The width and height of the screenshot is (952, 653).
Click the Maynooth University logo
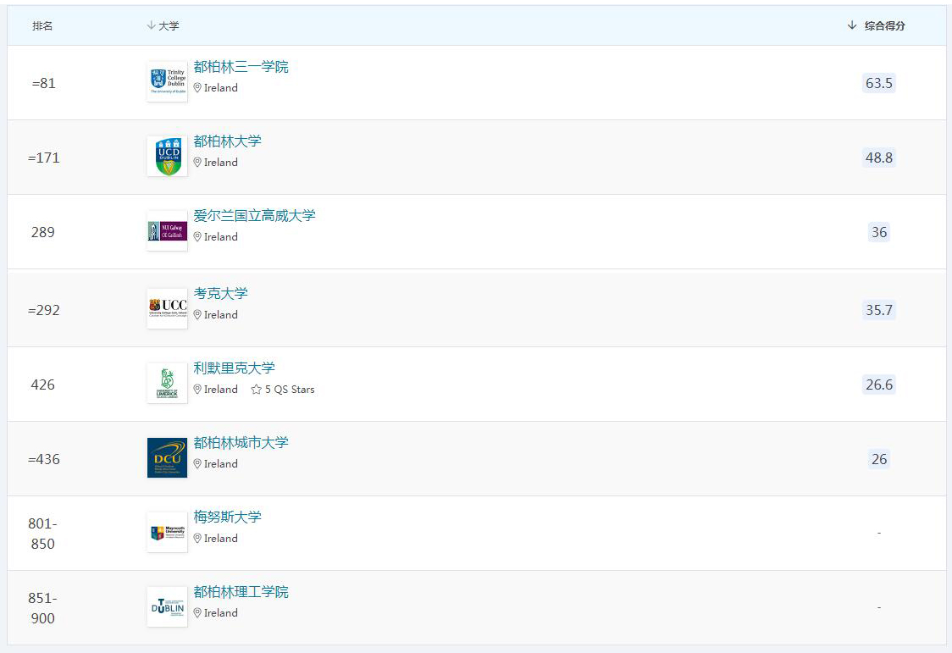(167, 532)
